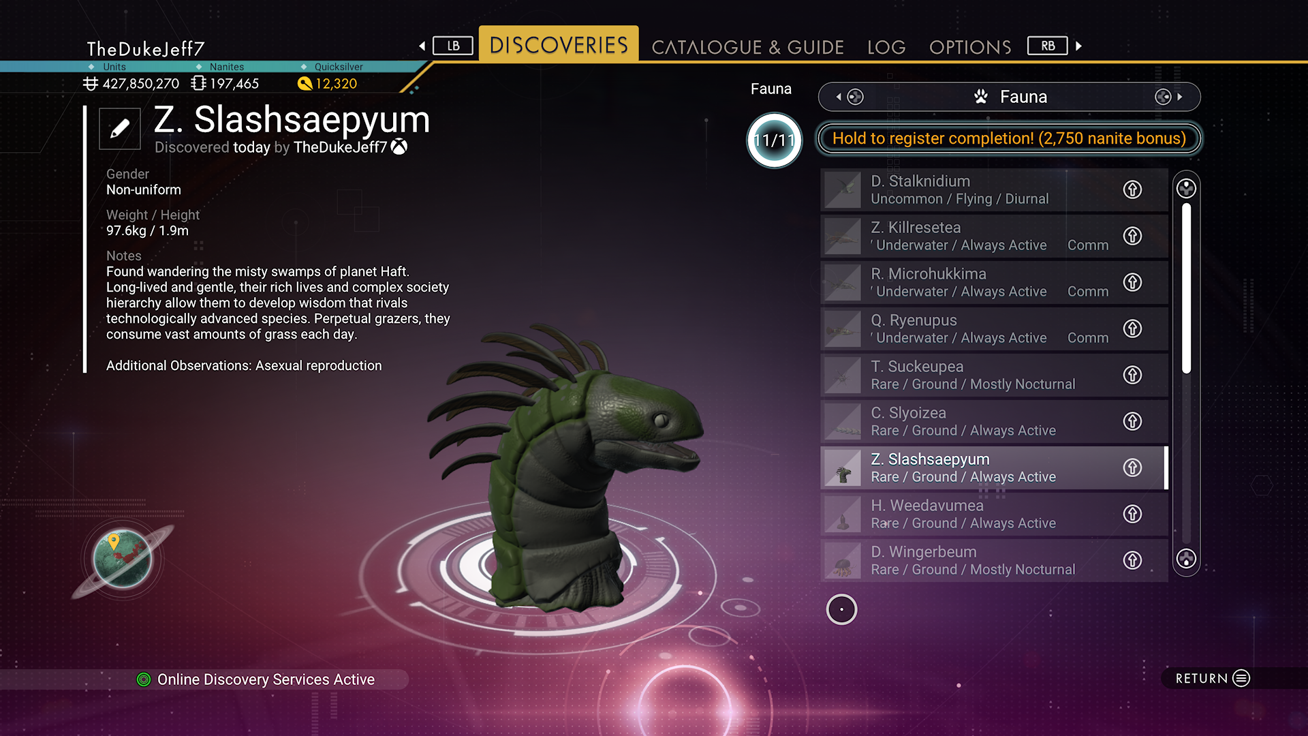Click the upload icon on D. Stalknidium row
Viewport: 1308px width, 736px height.
pyautogui.click(x=1132, y=189)
